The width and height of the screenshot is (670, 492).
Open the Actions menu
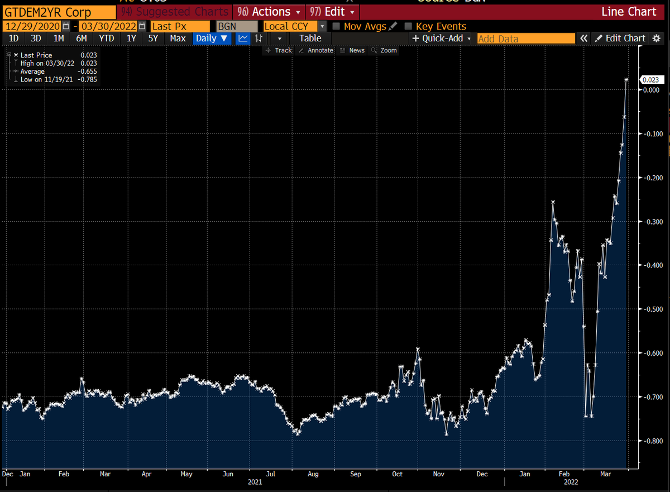pyautogui.click(x=269, y=12)
